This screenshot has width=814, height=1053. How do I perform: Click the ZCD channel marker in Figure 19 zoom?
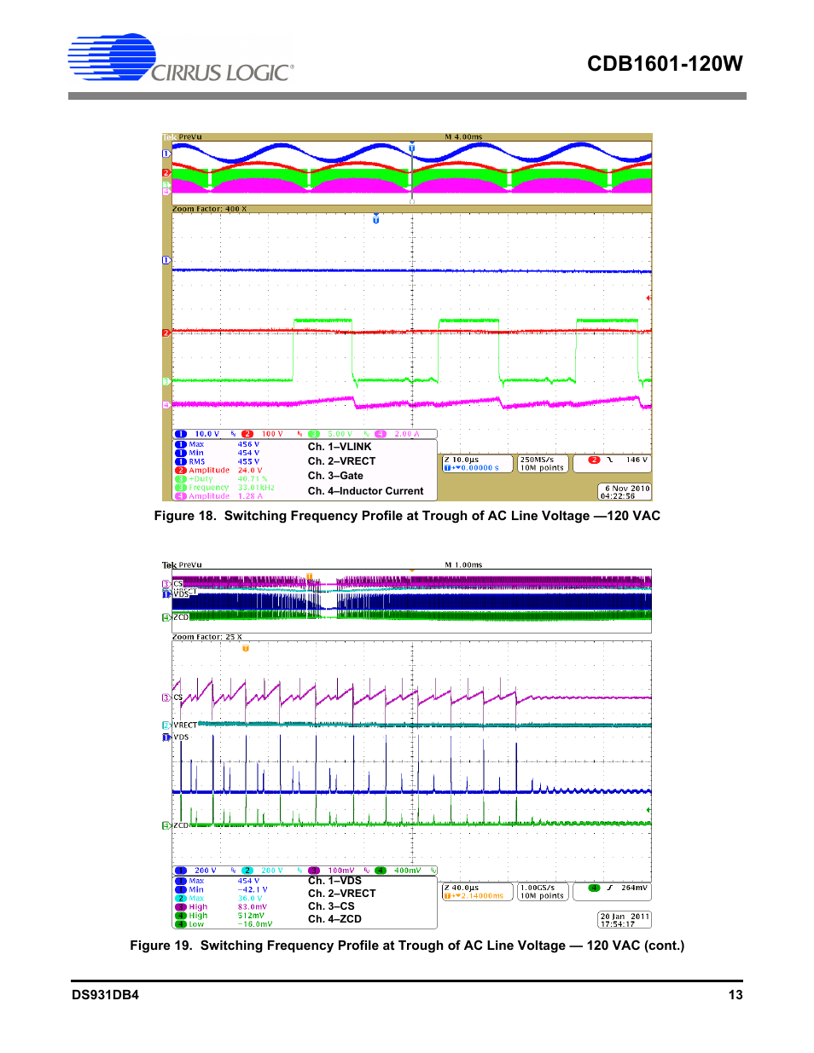click(x=175, y=825)
